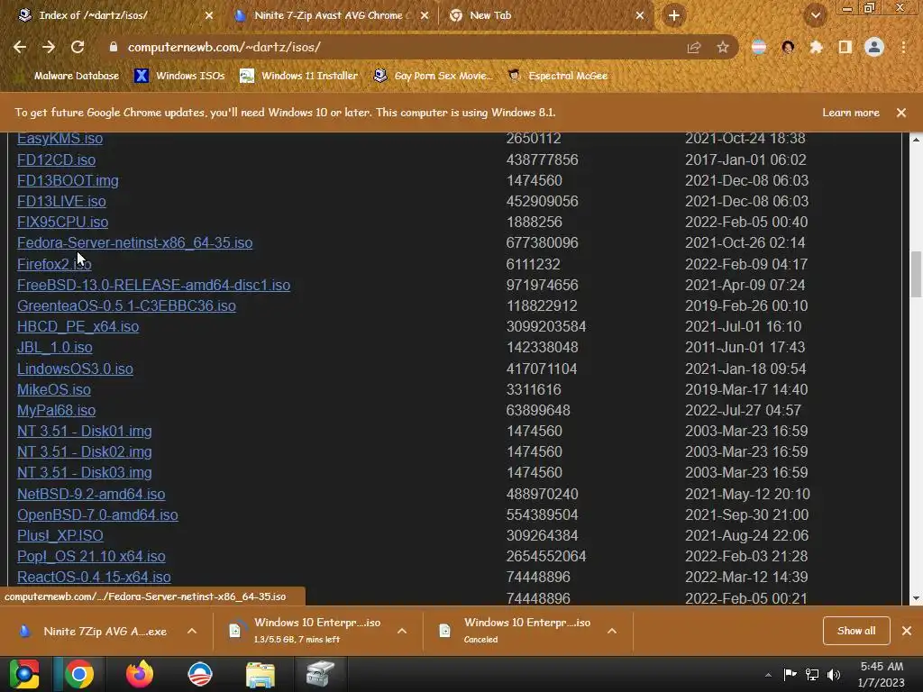The image size is (923, 692).
Task: Open Google Chrome from the taskbar
Action: point(79,674)
